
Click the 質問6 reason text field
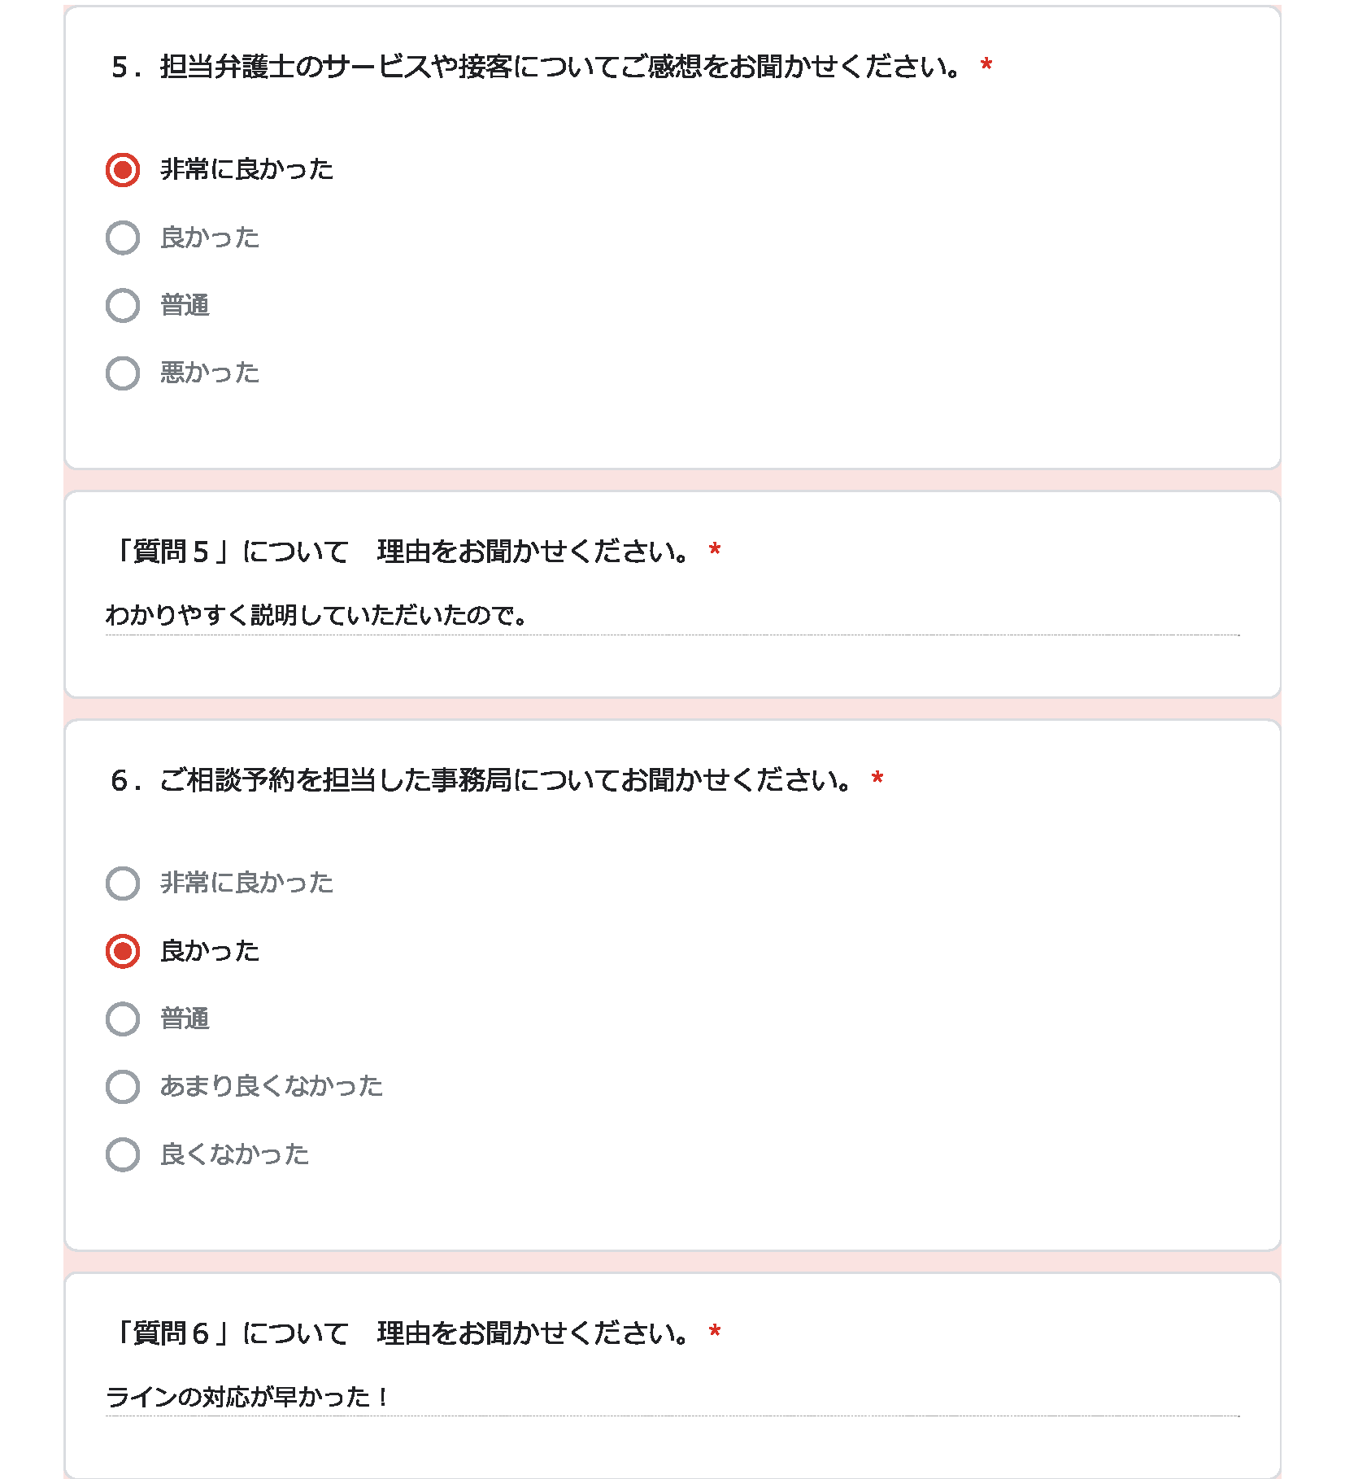[x=672, y=1398]
